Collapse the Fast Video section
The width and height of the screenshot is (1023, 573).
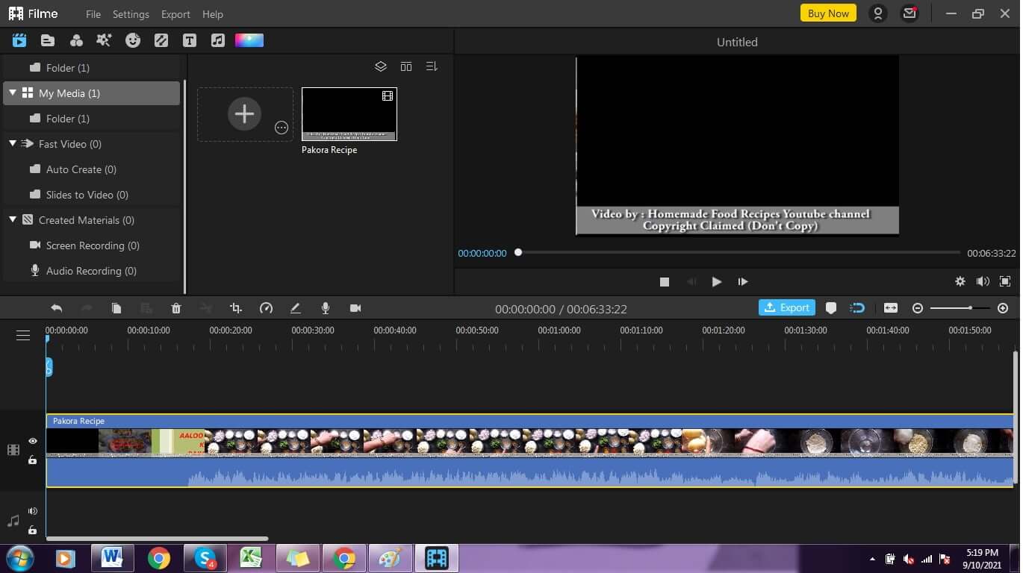point(13,143)
